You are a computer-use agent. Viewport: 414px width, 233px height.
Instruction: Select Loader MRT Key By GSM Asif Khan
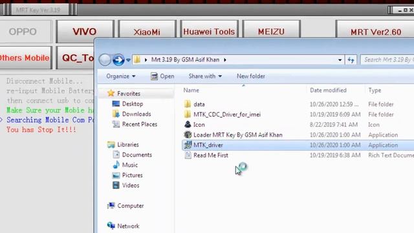238,135
